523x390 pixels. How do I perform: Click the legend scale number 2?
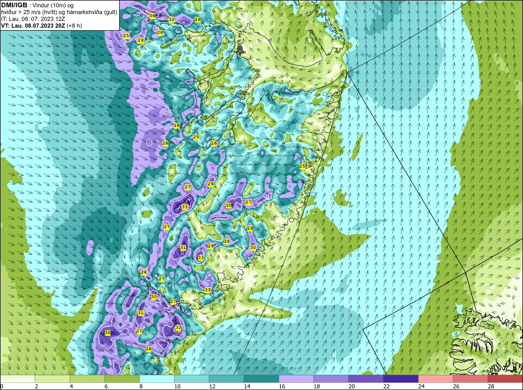[x=37, y=386]
